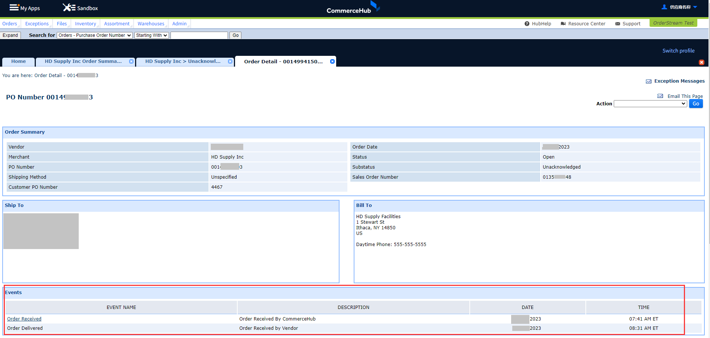The image size is (710, 338).
Task: Click the user profile avatar icon
Action: click(664, 7)
